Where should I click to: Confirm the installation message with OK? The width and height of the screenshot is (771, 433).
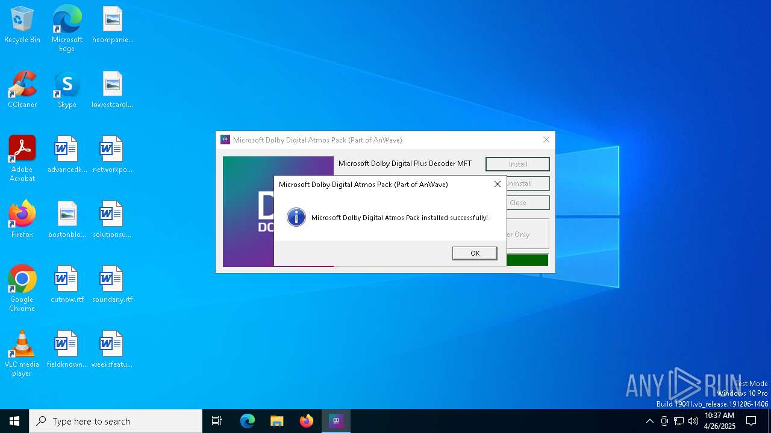tap(475, 253)
